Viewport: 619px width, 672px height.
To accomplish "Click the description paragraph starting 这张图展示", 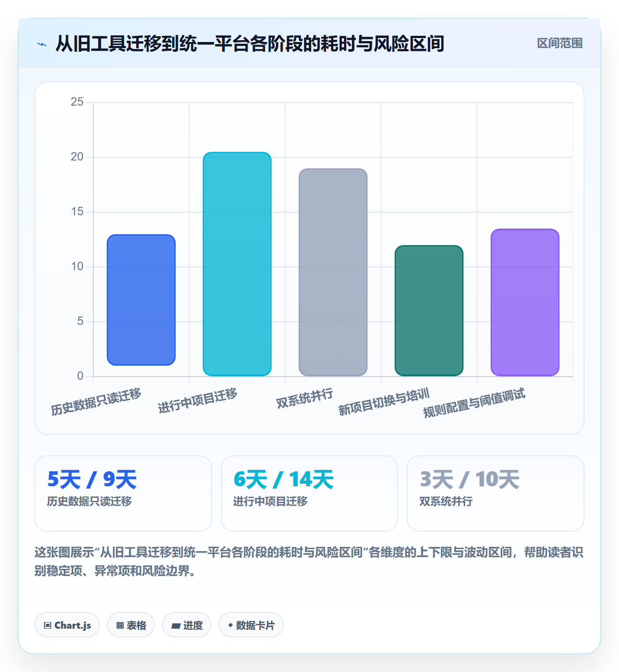I will 309,561.
